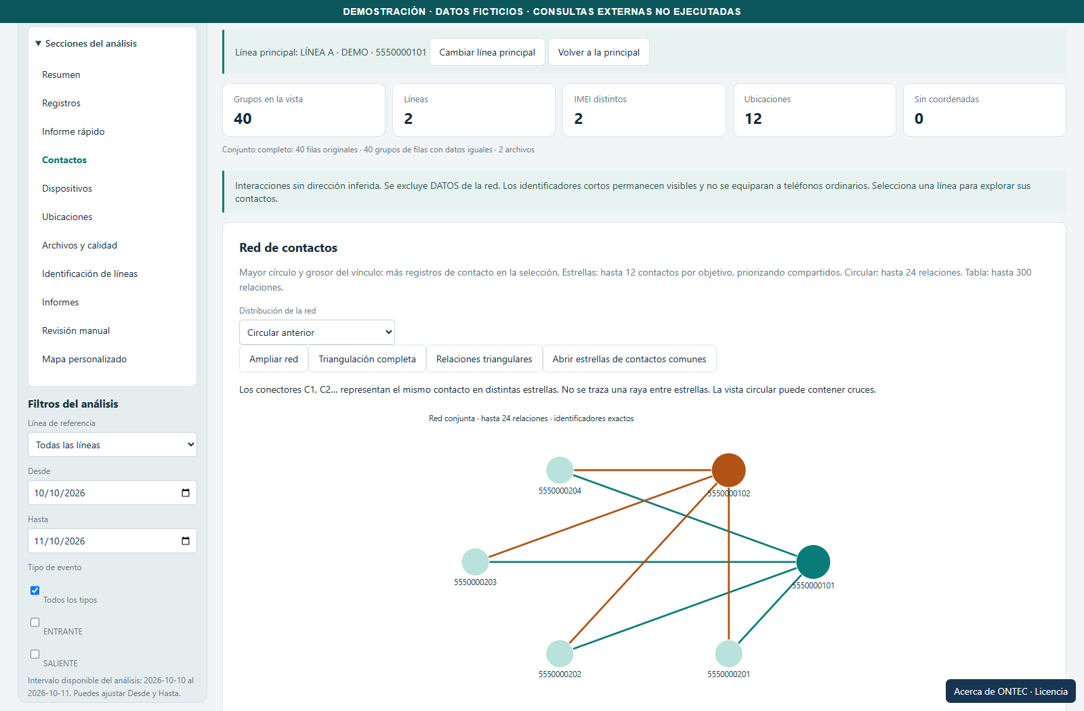This screenshot has width=1084, height=711.
Task: Open Acerca de ONTEC · Licencia
Action: 1011,691
